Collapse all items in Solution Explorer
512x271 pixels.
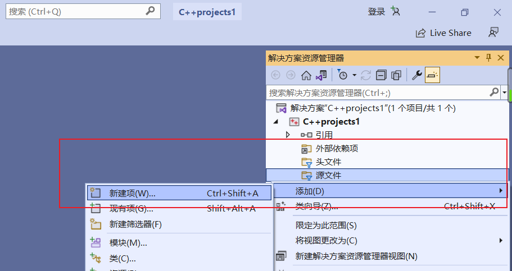(381, 75)
